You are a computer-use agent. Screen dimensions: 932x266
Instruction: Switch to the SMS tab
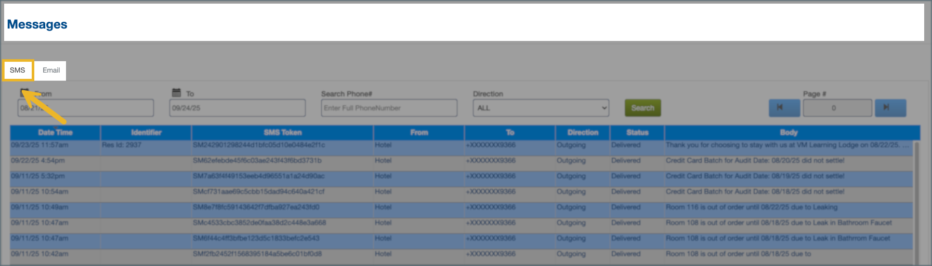coord(18,71)
